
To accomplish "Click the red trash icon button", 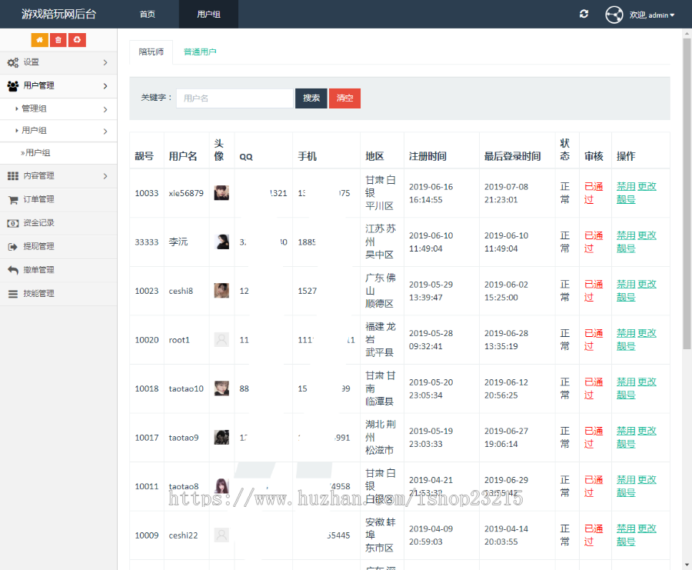I will pyautogui.click(x=58, y=40).
